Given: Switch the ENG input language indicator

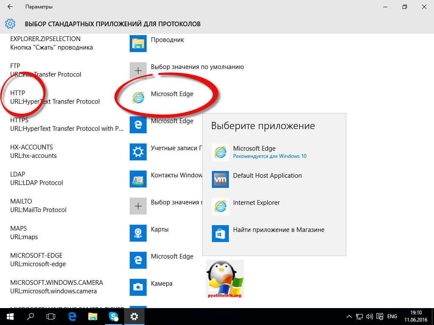Looking at the screenshot, I should 392,316.
